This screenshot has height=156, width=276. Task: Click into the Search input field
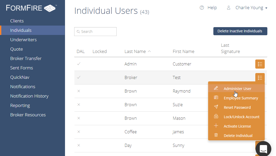click(95, 32)
